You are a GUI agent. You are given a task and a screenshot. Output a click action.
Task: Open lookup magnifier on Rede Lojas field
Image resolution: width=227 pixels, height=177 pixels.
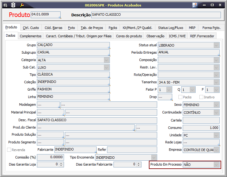[219, 145]
